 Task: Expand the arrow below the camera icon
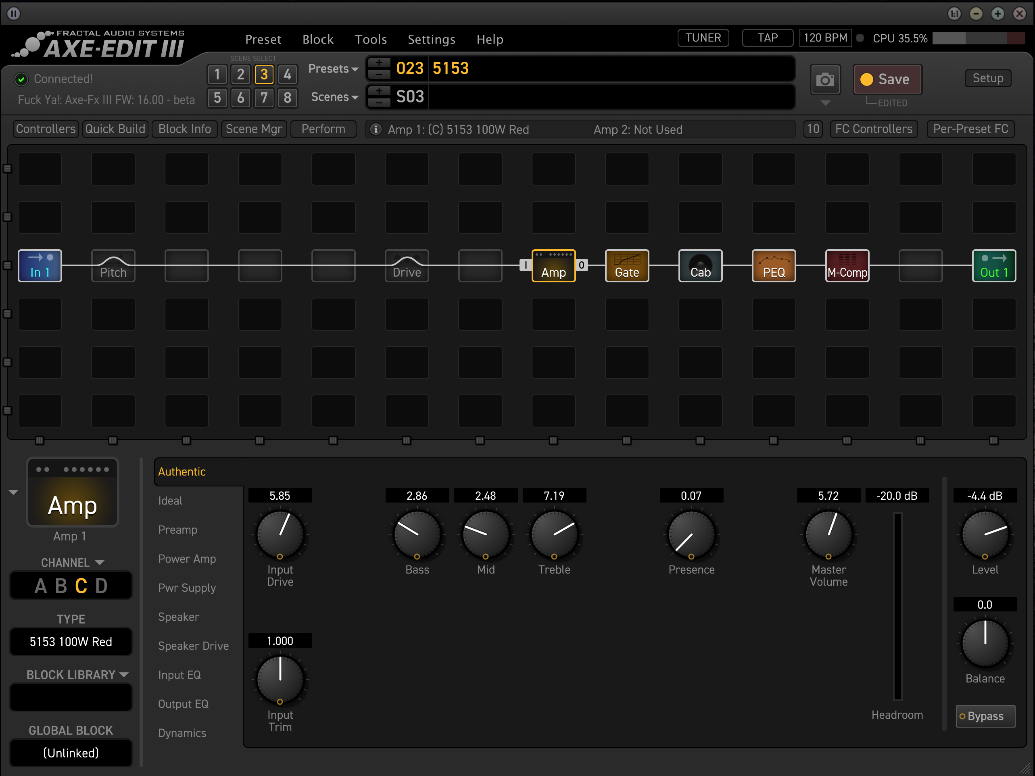click(x=825, y=103)
